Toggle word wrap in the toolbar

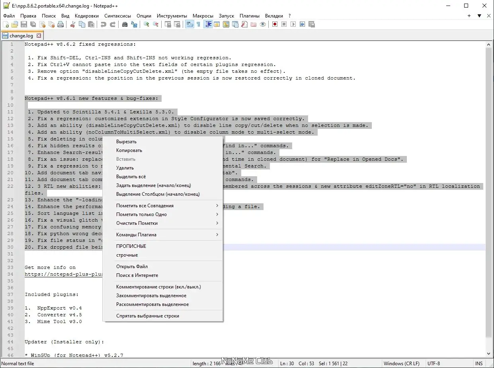pos(189,24)
